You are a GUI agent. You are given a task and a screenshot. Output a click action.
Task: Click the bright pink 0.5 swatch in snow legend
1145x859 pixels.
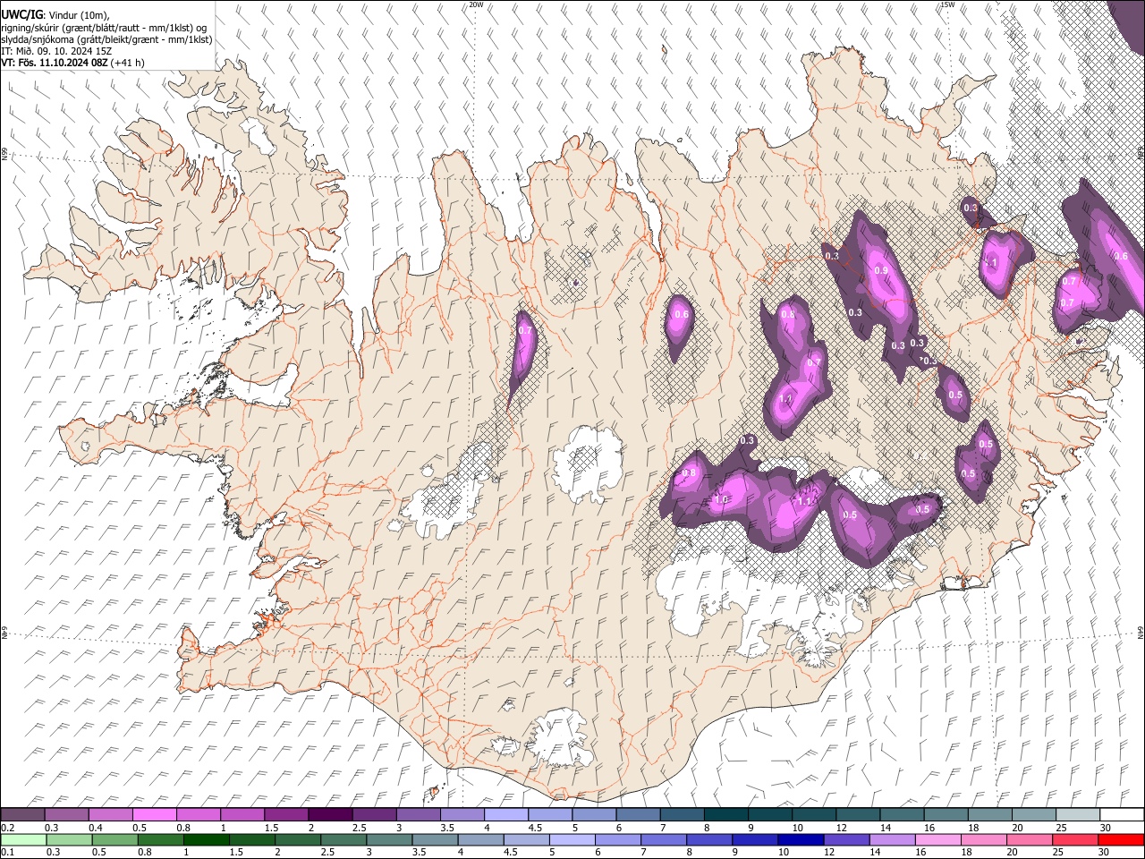click(154, 815)
